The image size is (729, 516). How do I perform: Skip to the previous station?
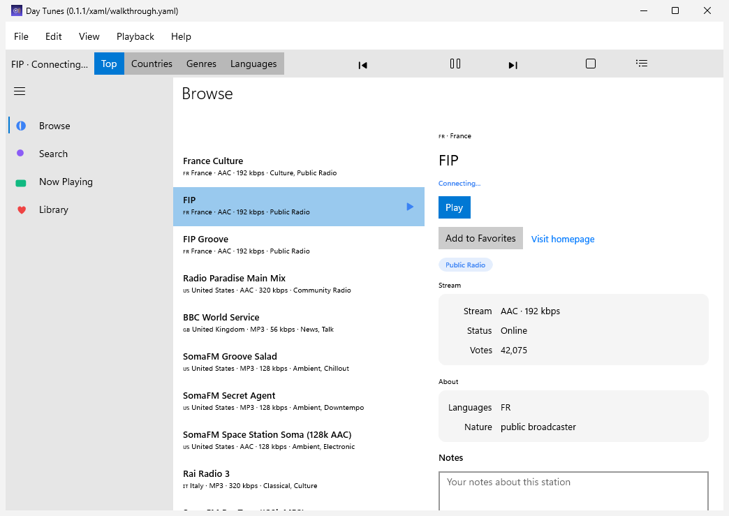coord(362,65)
